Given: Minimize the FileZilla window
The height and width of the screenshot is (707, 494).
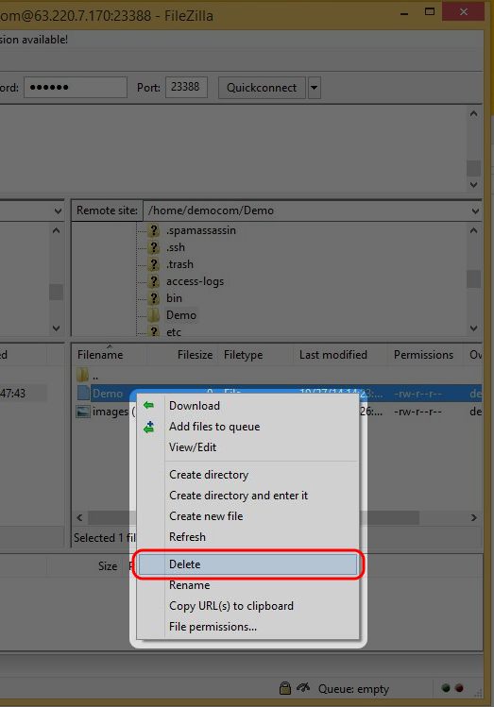Looking at the screenshot, I should (x=404, y=12).
